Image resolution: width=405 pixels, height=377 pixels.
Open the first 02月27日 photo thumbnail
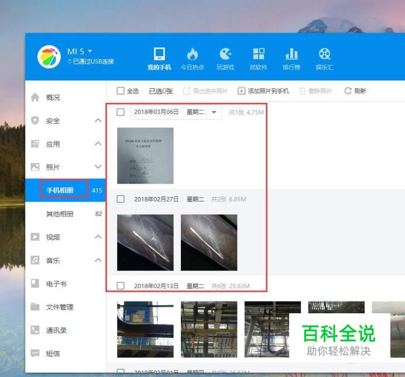pos(145,243)
